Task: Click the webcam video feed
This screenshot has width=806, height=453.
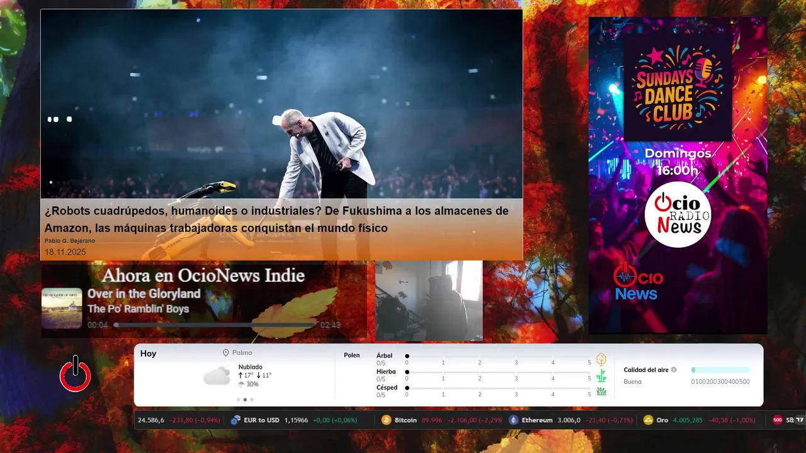Action: point(429,301)
